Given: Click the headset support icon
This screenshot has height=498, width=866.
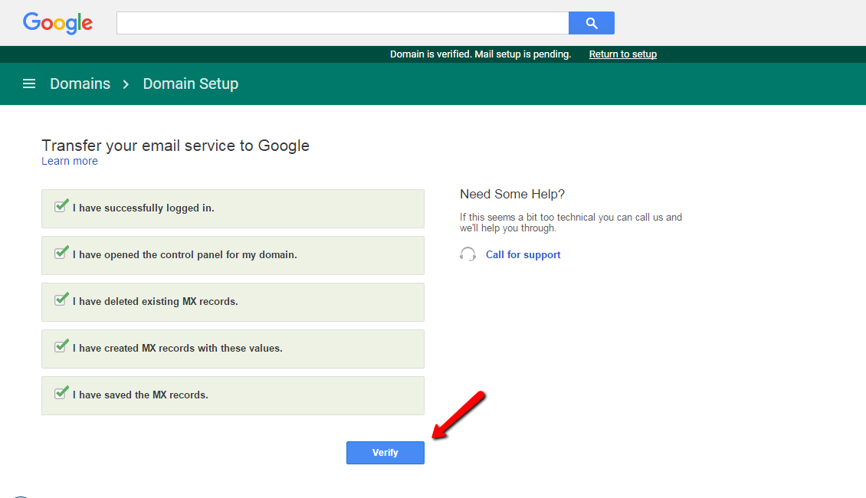Looking at the screenshot, I should [x=467, y=254].
